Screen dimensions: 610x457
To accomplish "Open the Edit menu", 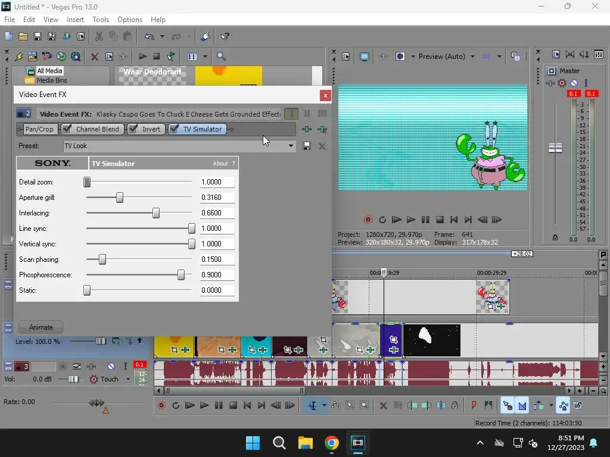I will [29, 20].
